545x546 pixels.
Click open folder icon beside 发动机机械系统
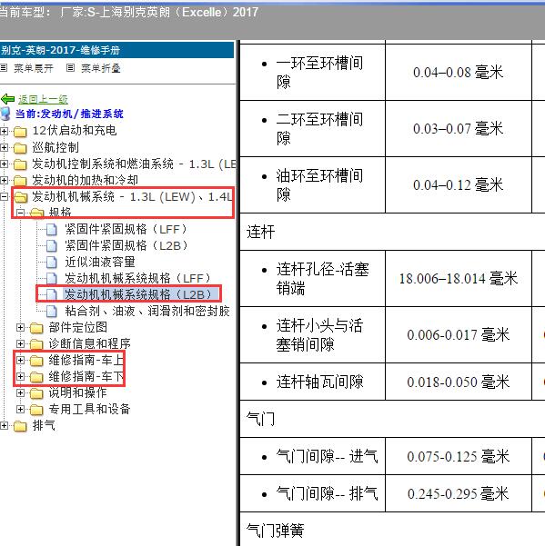click(21, 197)
